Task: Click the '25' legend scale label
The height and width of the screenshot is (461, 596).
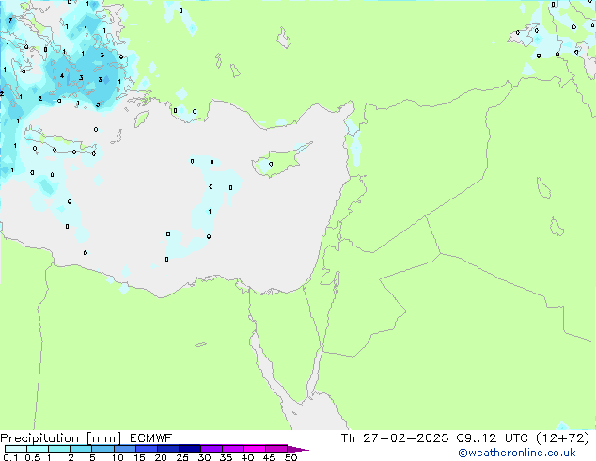Action: tap(182, 457)
